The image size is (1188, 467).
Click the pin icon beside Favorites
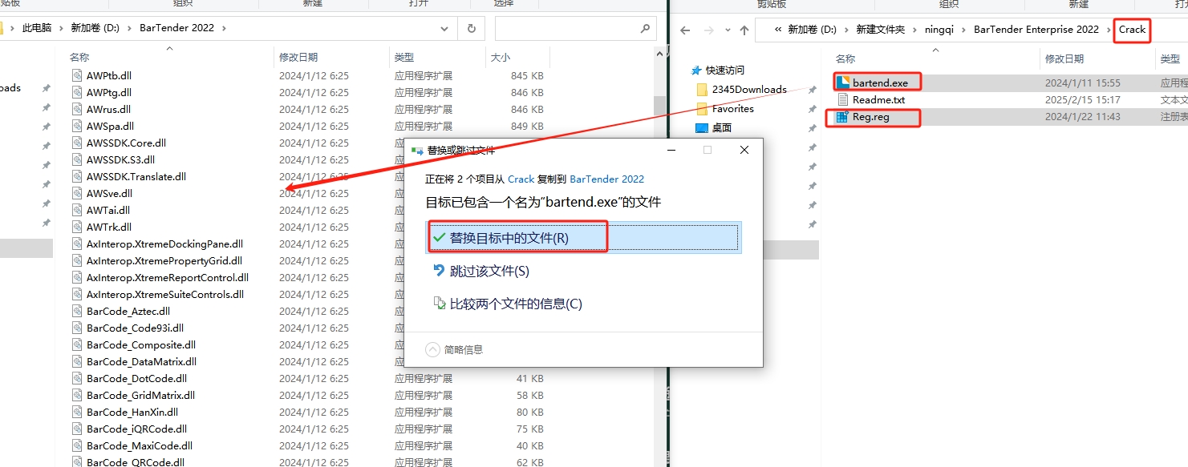click(812, 109)
